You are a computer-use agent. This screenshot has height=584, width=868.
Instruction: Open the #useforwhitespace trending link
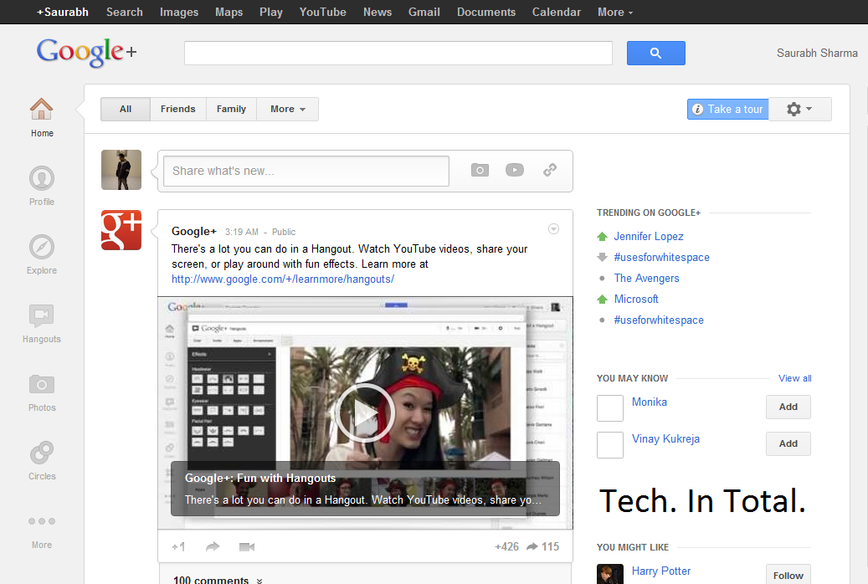pyautogui.click(x=659, y=320)
